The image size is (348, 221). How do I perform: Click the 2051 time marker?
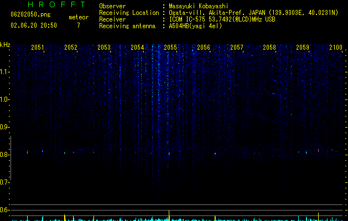(38, 48)
